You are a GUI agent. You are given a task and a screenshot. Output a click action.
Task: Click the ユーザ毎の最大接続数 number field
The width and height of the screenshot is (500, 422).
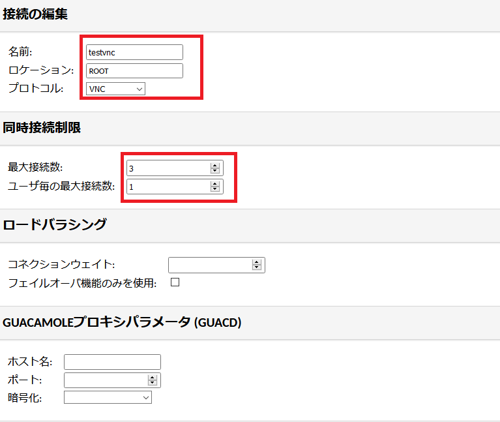click(175, 187)
